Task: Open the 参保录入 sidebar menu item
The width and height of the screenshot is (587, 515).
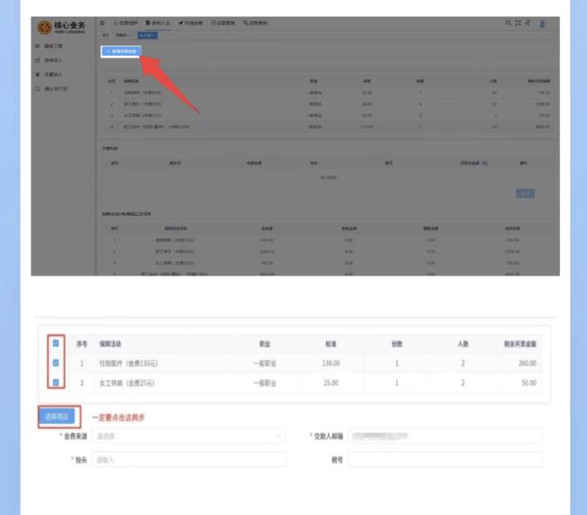Action: [54, 60]
